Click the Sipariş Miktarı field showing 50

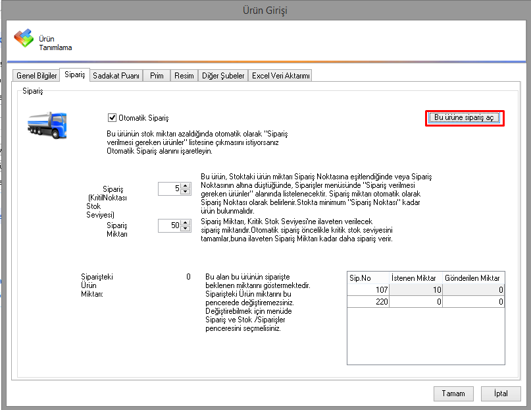click(x=169, y=226)
